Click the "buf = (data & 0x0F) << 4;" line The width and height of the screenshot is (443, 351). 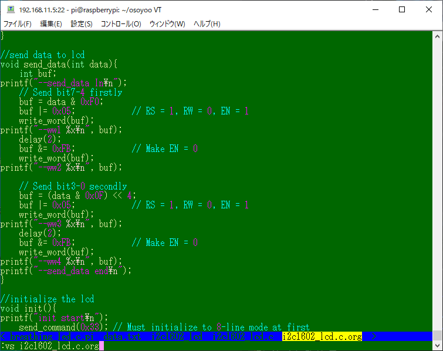[77, 195]
